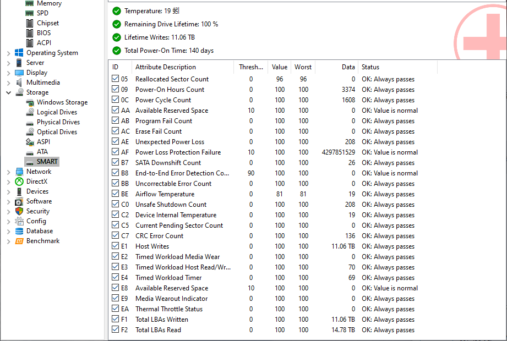Toggle checkbox for E9 Media Wearout Indicator
The image size is (507, 341).
[x=115, y=298]
